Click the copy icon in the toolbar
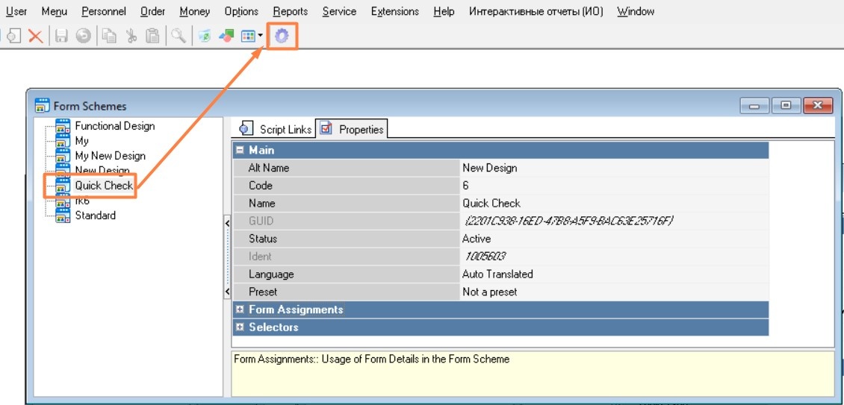Viewport: 844px width, 405px height. [x=110, y=36]
